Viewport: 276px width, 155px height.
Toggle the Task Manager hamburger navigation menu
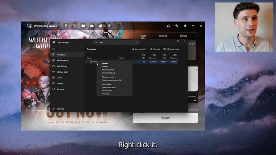click(53, 49)
